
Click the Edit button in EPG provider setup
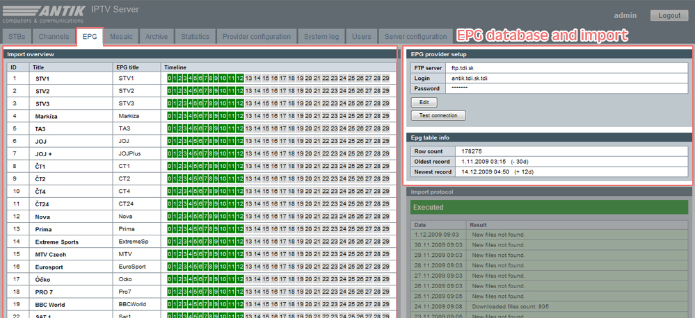424,102
